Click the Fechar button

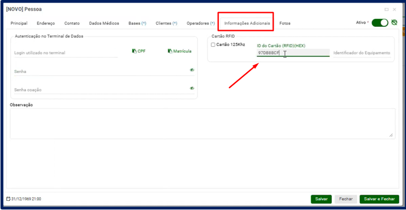pos(346,199)
